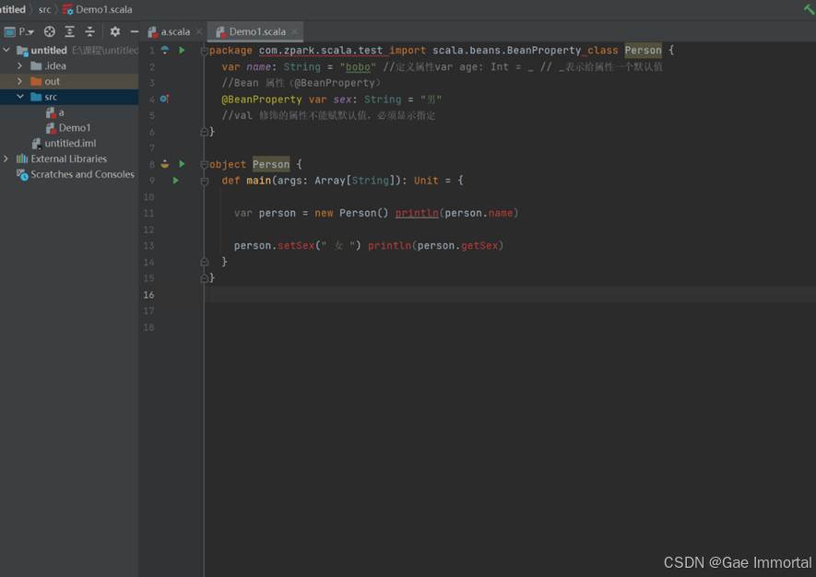Click line number 16 in the editor gutter

(148, 294)
